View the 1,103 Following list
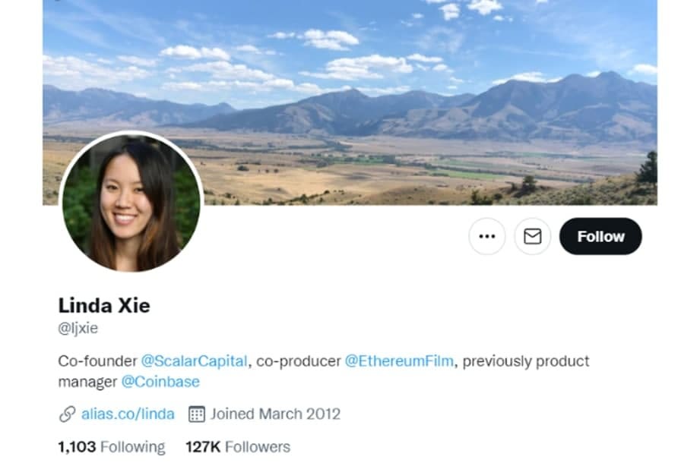This screenshot has width=700, height=466. 112,447
